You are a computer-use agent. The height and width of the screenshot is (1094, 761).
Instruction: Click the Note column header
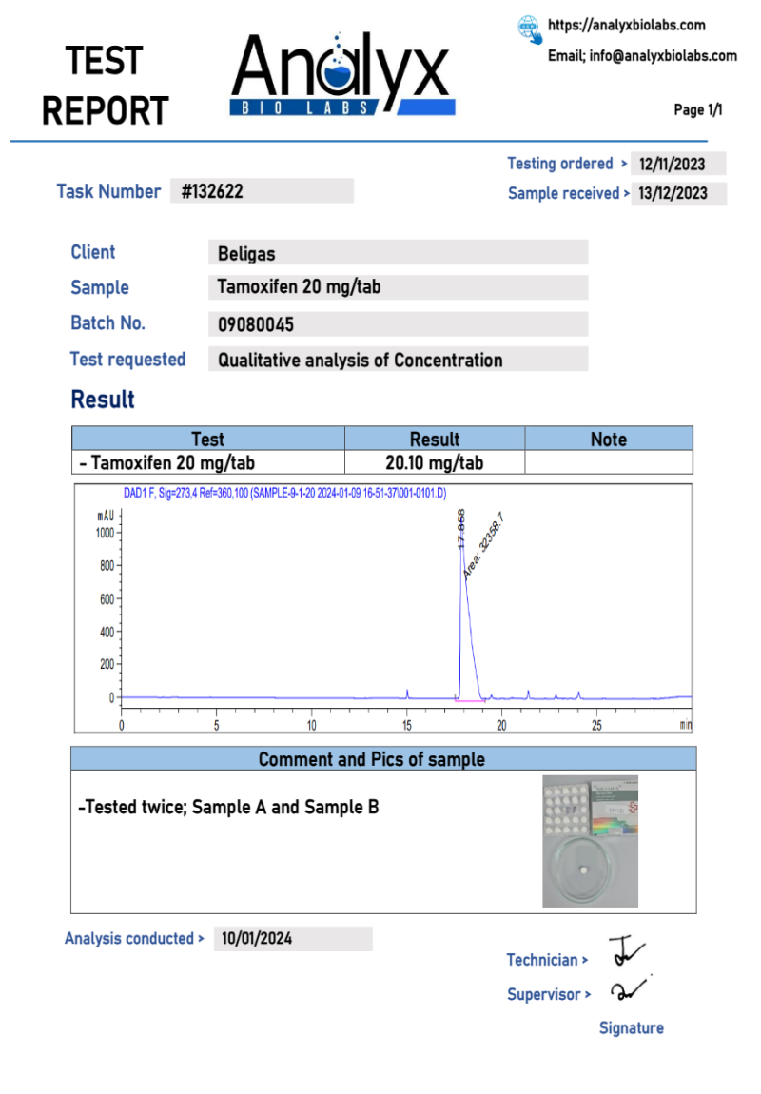[608, 440]
